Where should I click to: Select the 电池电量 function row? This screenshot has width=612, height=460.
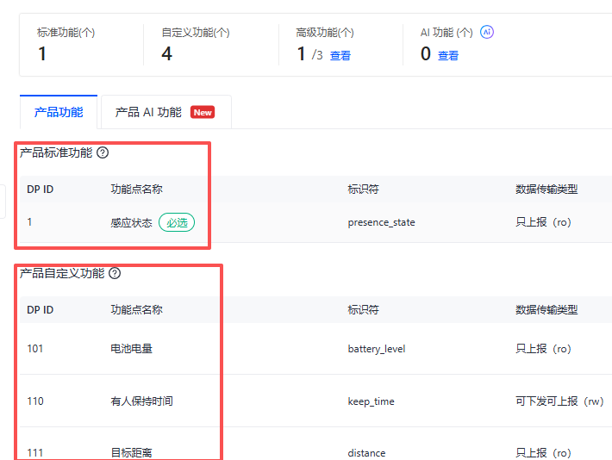tap(132, 349)
